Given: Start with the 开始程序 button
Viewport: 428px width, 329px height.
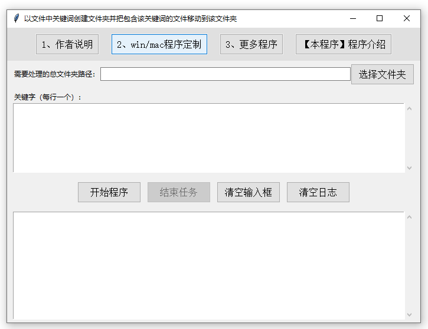Looking at the screenshot, I should click(x=109, y=192).
